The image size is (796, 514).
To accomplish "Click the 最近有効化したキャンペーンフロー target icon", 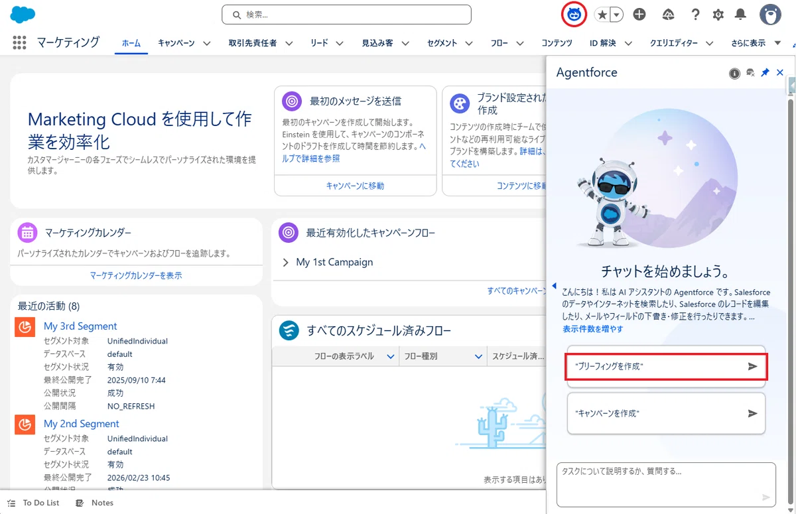I will 289,233.
